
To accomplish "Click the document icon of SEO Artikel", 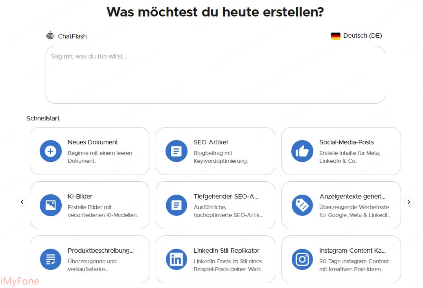I will coord(177,151).
